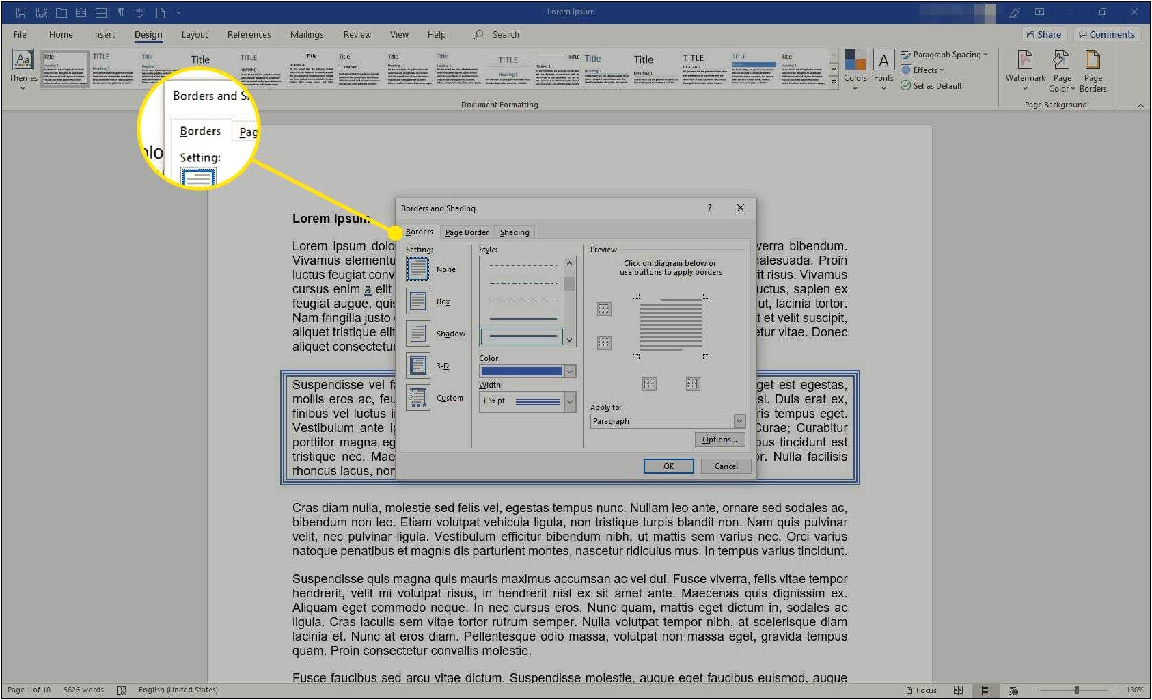This screenshot has height=700, width=1152.
Task: Click the New document icon in quick access toolbar
Action: [161, 12]
